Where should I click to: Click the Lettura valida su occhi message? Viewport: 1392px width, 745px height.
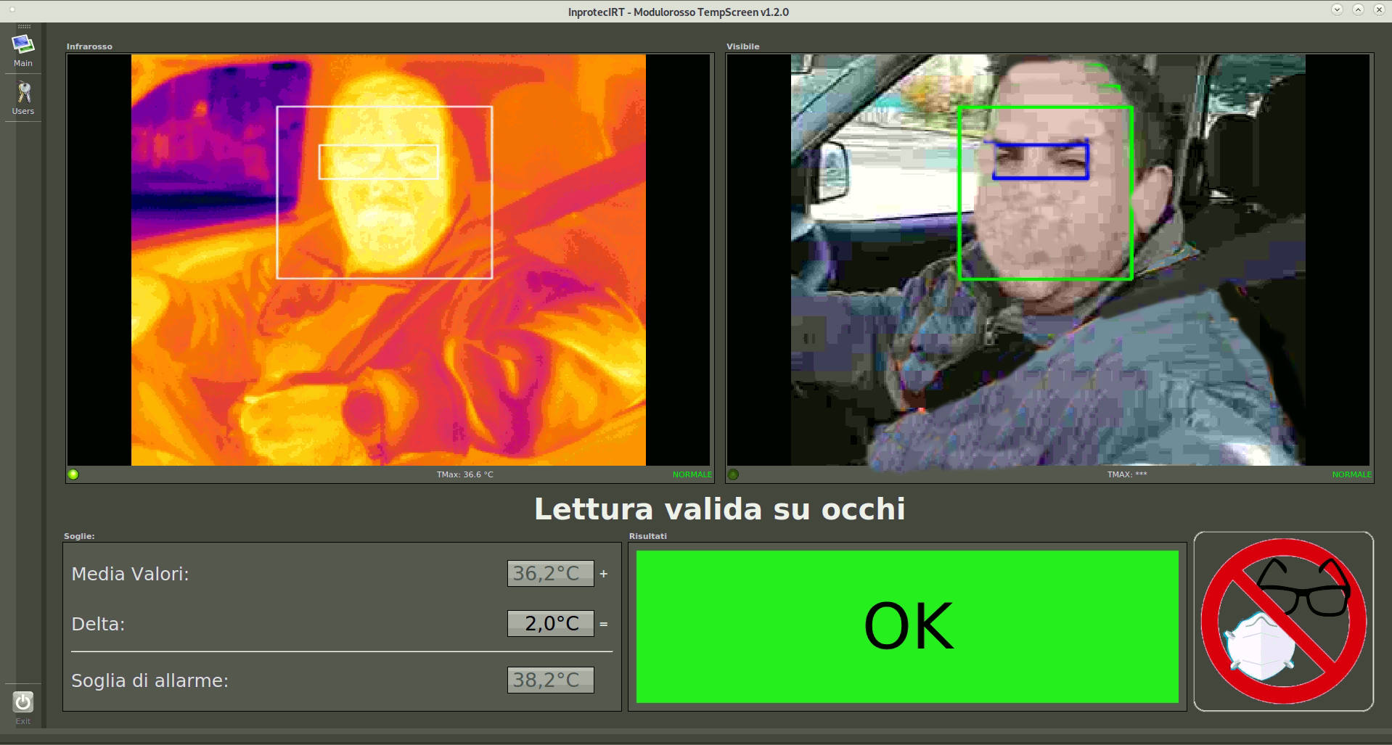719,509
